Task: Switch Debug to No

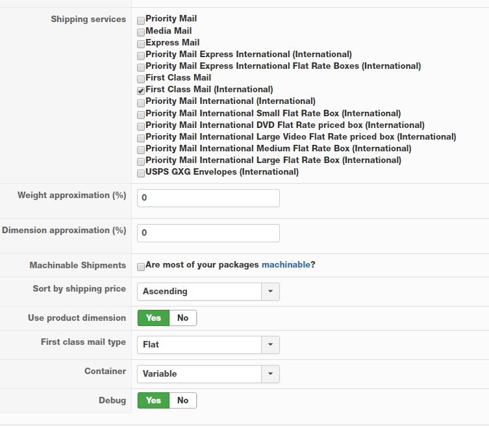Action: click(182, 400)
